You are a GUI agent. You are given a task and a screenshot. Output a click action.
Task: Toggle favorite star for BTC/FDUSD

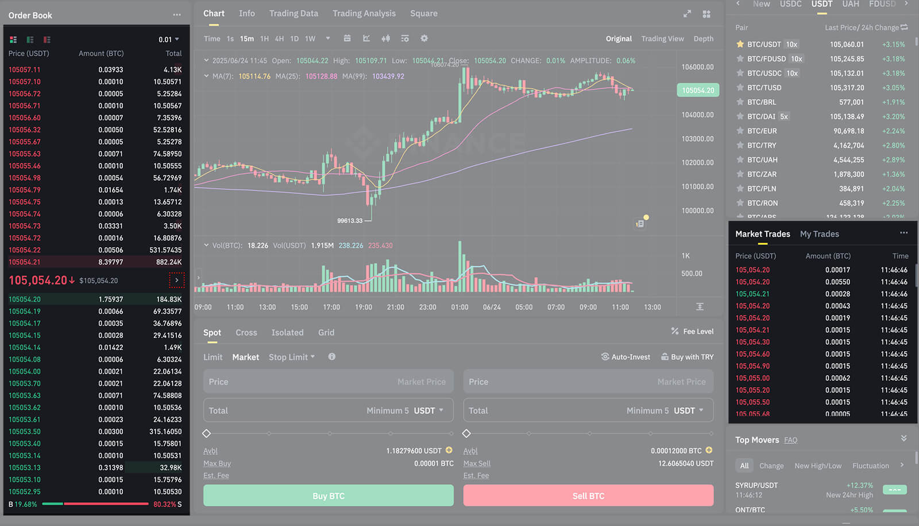point(740,59)
